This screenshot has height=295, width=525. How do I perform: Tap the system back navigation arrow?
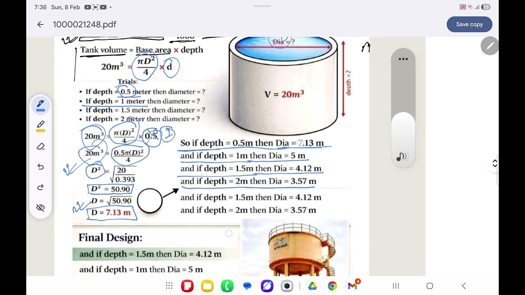coord(464,286)
